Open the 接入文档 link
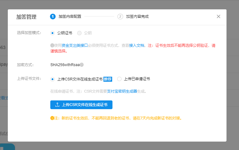239x150 pixels. click(137, 46)
